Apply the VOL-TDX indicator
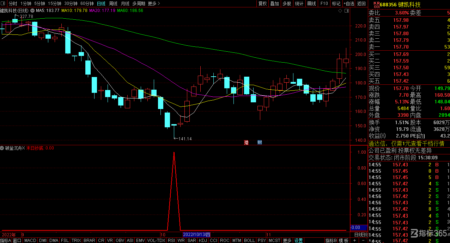450x243 pixels. (156, 241)
